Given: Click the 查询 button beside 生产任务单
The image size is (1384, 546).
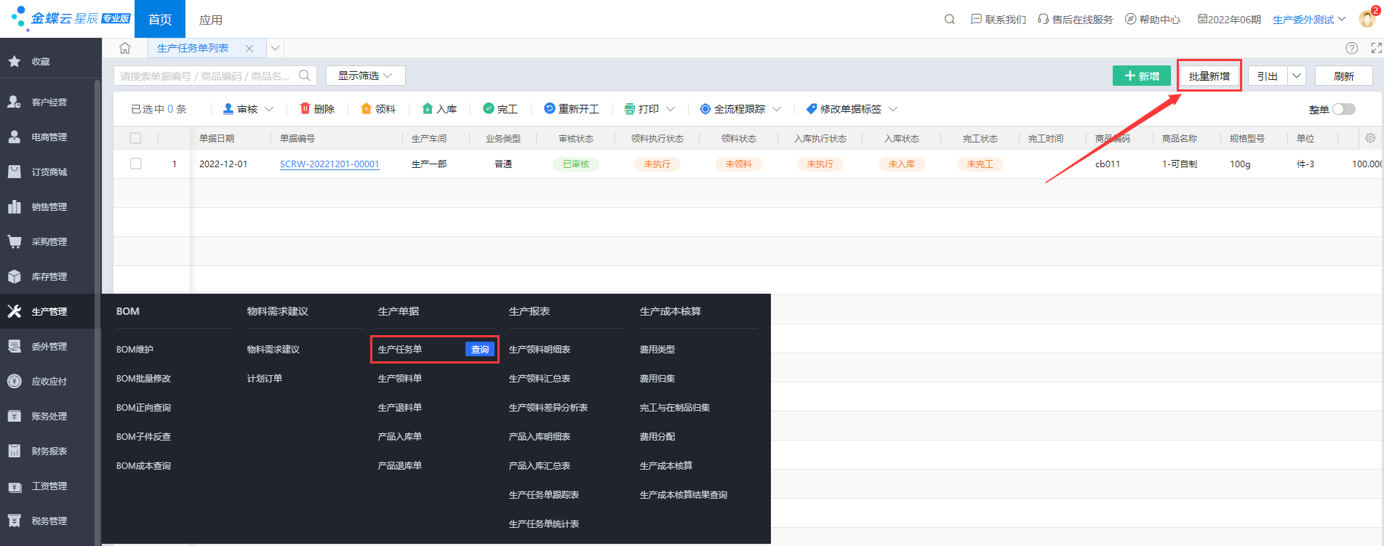Looking at the screenshot, I should point(480,350).
